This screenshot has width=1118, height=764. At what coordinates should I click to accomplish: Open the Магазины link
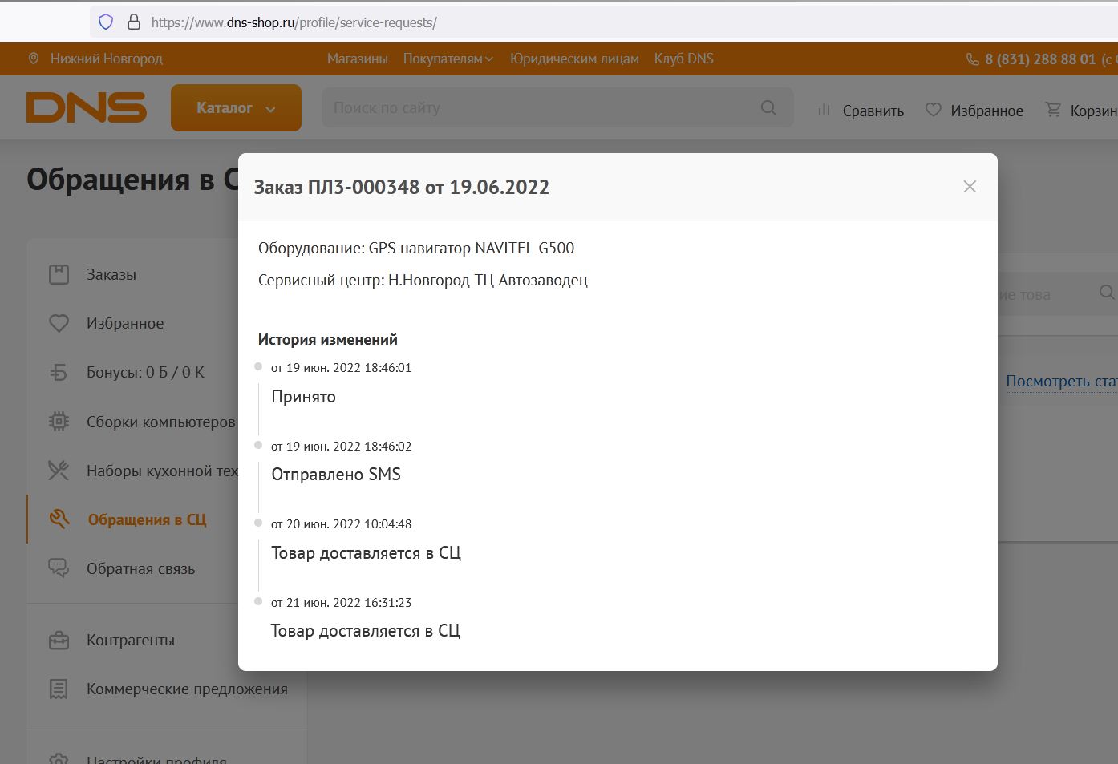point(357,59)
